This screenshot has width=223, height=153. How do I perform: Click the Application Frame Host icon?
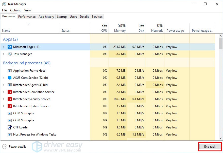tap(10, 71)
